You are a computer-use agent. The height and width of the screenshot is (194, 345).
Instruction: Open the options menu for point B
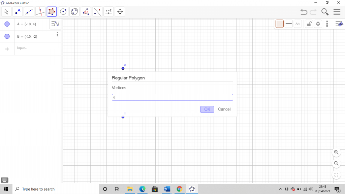pos(57,34)
